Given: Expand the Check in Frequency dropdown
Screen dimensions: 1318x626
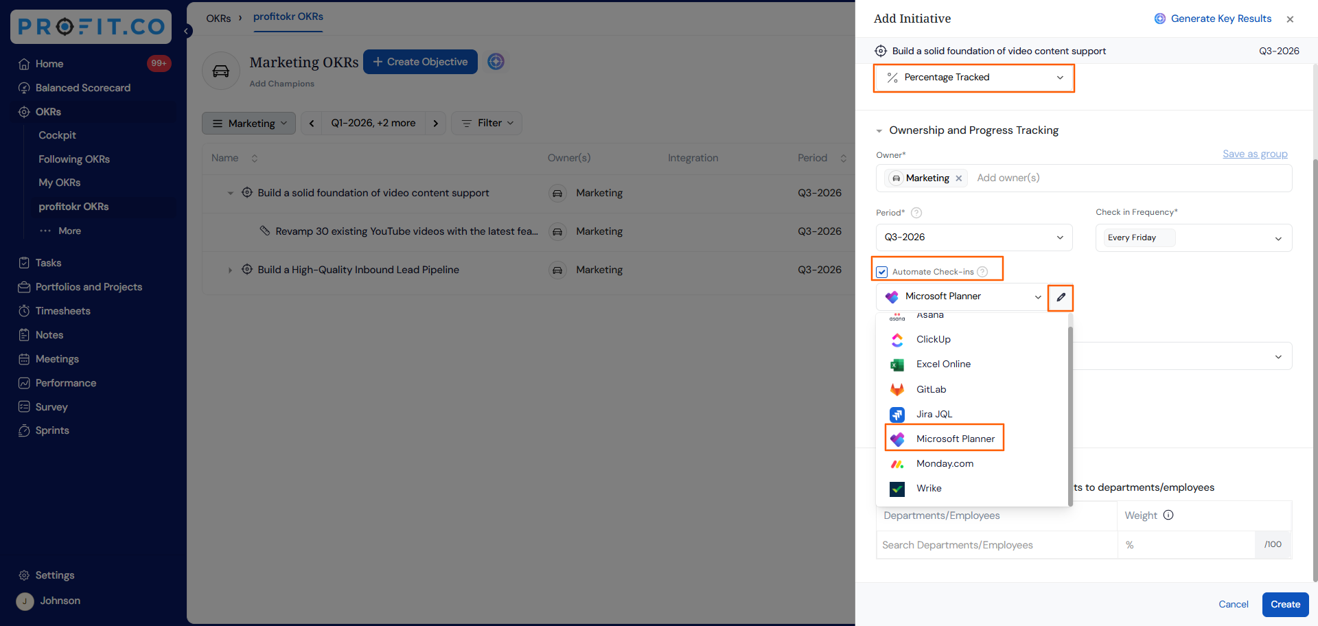Looking at the screenshot, I should click(1194, 238).
